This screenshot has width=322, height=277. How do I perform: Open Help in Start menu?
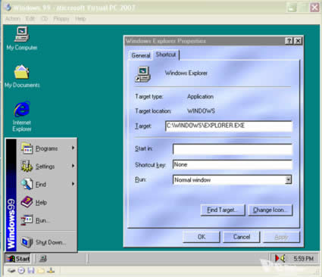(48, 202)
